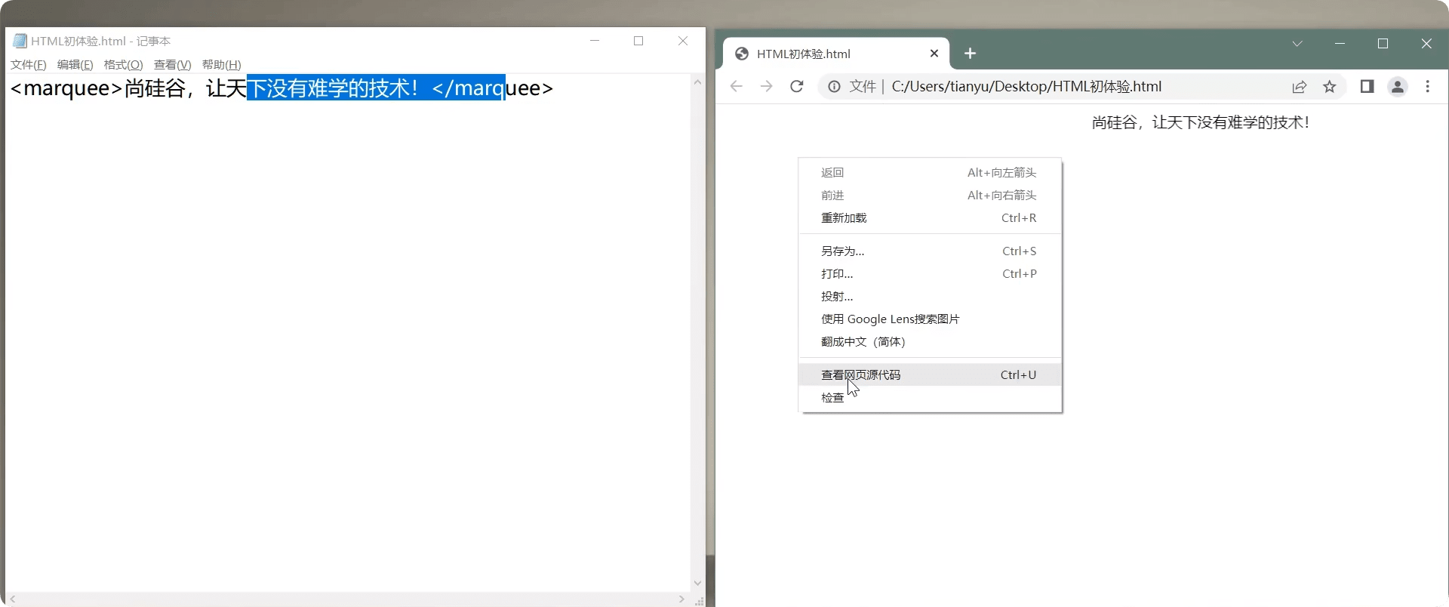Toggle the browser side panel icon

pos(1367,87)
